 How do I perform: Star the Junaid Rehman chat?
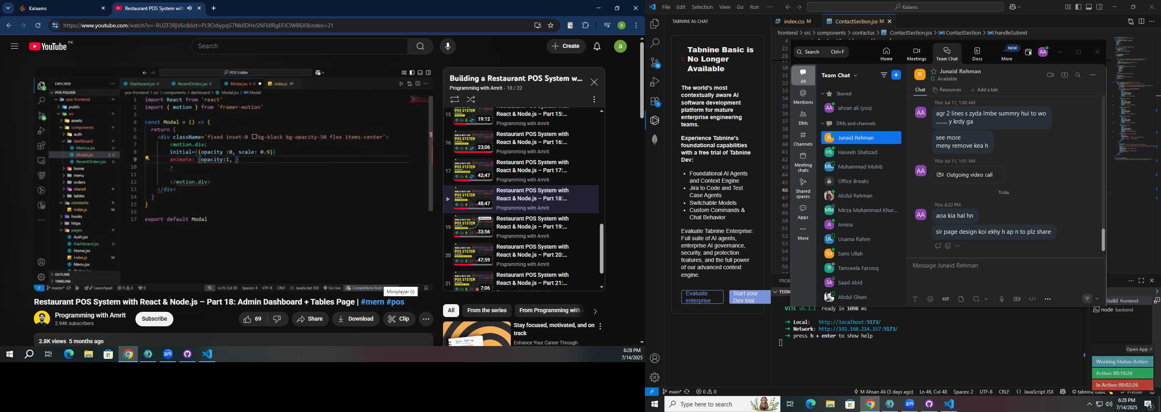click(934, 71)
